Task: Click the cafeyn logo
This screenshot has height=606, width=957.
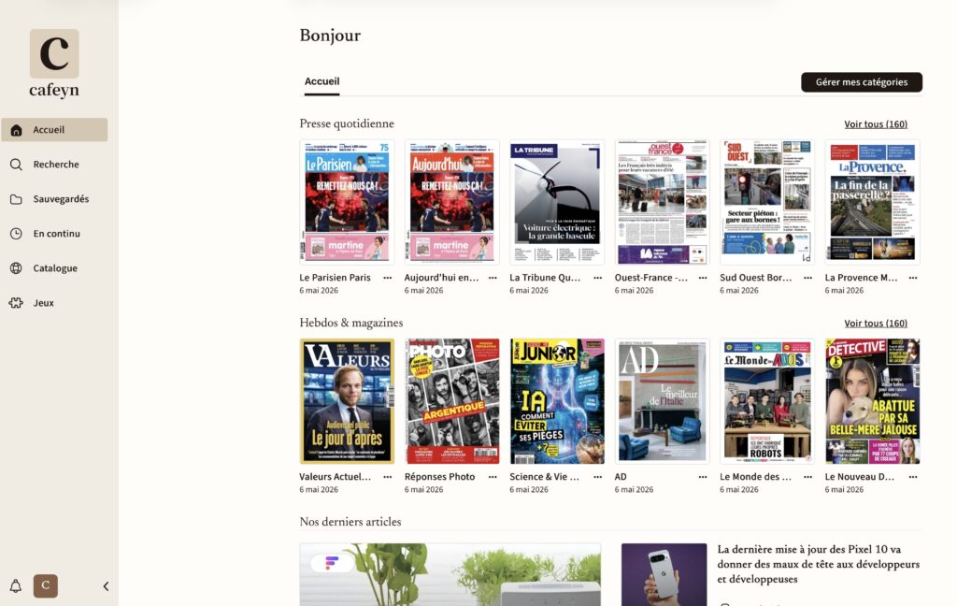Action: tap(54, 64)
